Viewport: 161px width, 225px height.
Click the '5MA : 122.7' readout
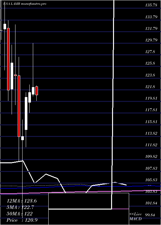coord(21,207)
